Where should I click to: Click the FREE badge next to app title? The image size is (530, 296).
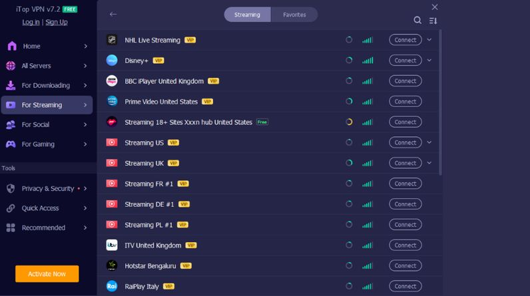70,9
